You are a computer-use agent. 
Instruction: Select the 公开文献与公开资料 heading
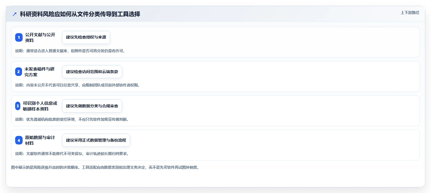[x=40, y=37]
